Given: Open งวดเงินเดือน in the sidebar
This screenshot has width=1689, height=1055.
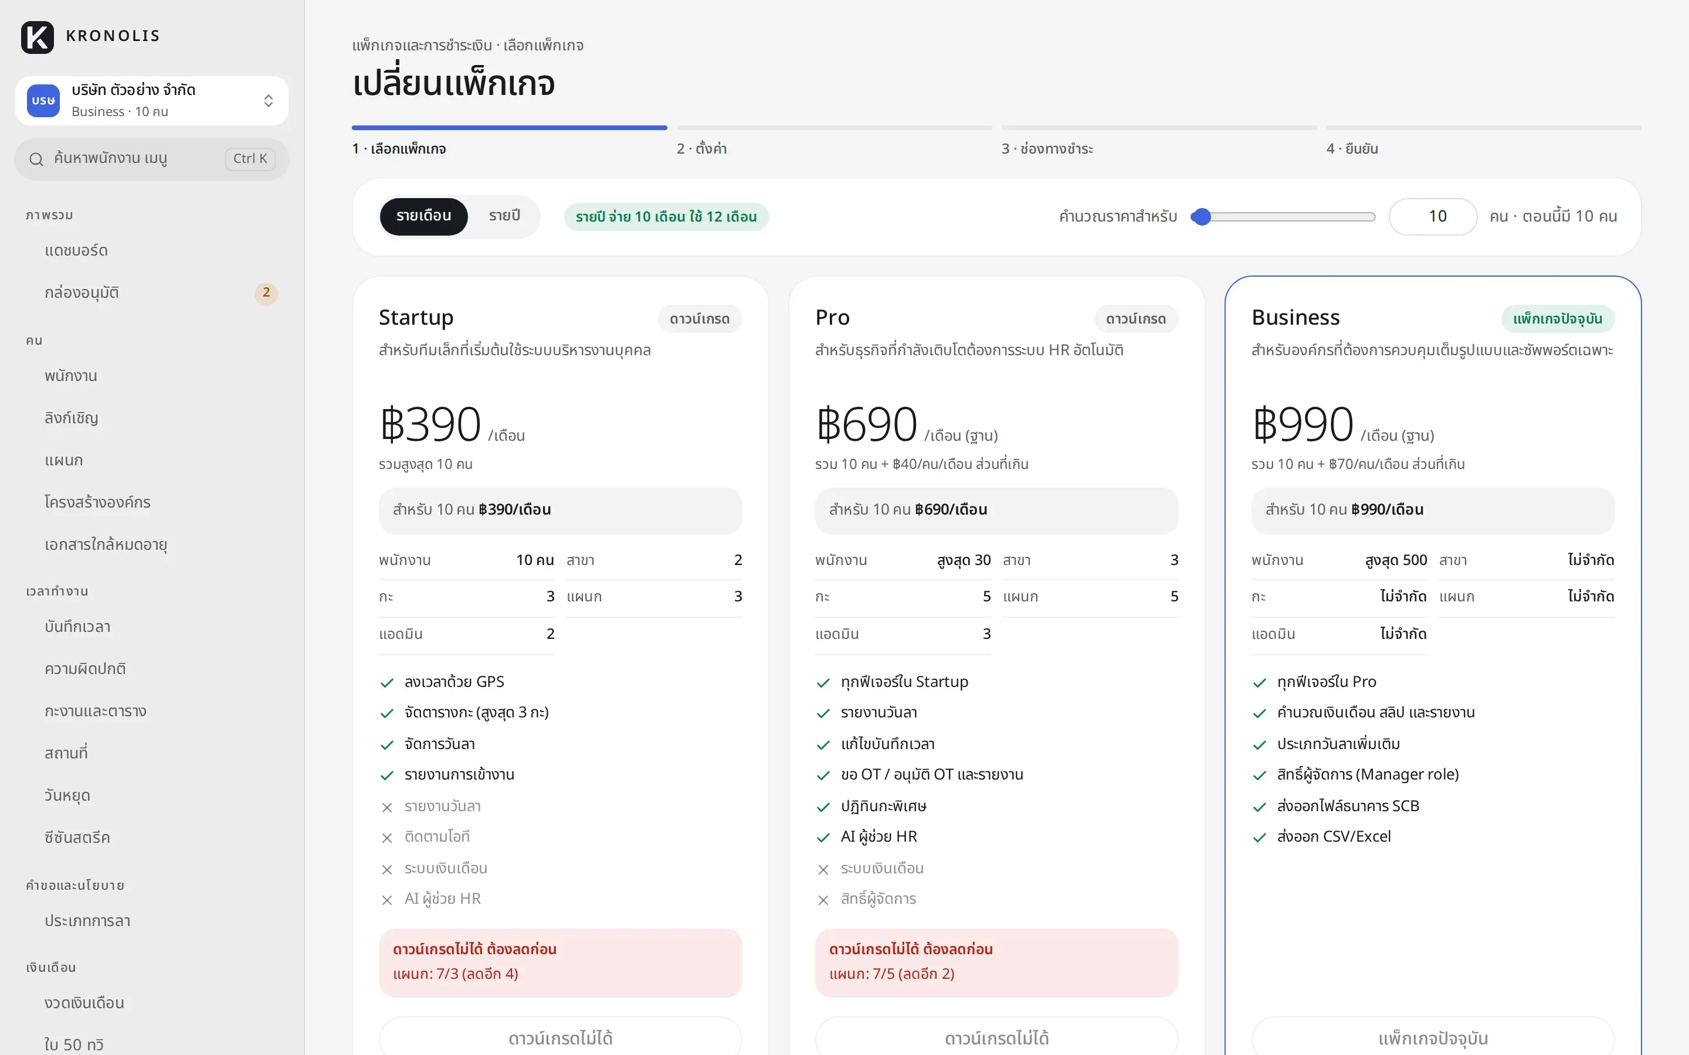Looking at the screenshot, I should click(x=151, y=1003).
